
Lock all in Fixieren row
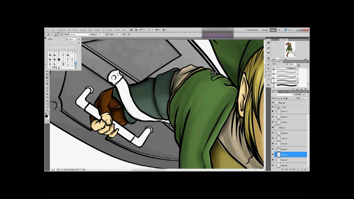[287, 98]
